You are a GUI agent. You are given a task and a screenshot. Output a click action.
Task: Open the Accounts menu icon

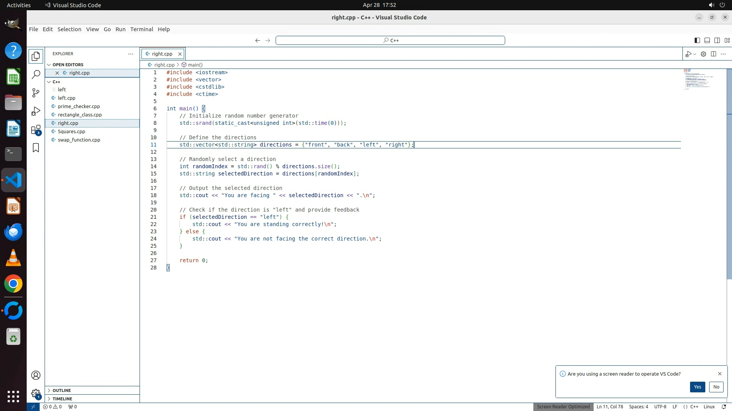coord(36,375)
